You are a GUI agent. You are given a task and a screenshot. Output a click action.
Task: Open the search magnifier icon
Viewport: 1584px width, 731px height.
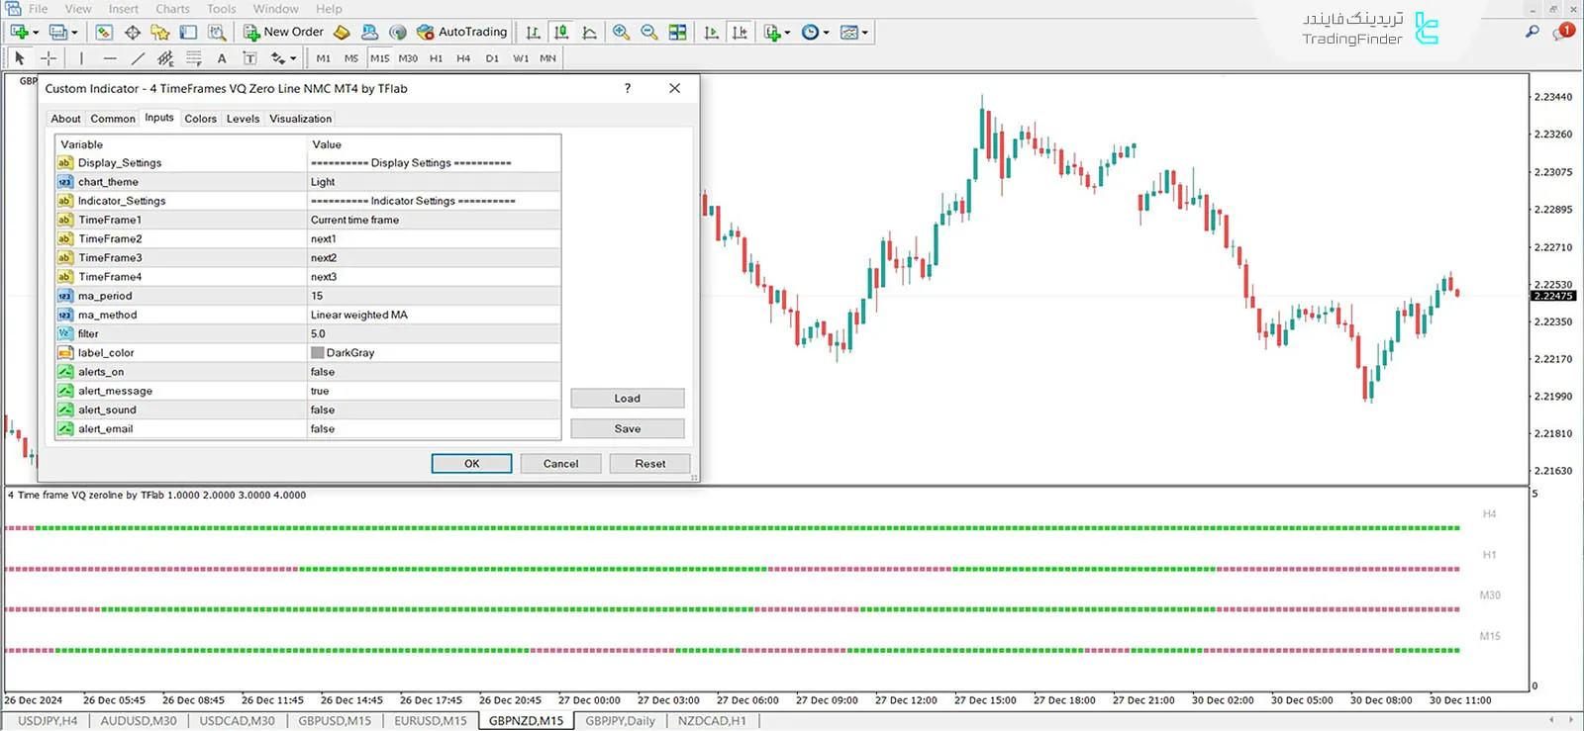(1533, 32)
